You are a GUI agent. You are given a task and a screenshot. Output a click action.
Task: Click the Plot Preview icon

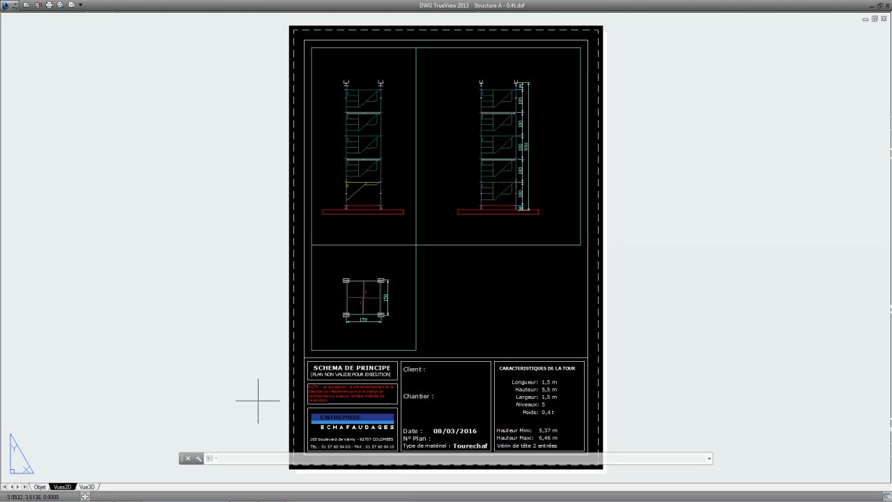71,5
